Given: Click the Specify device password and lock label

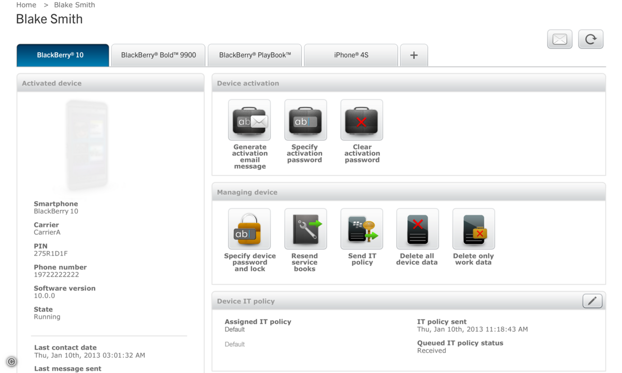Looking at the screenshot, I should pos(250,262).
